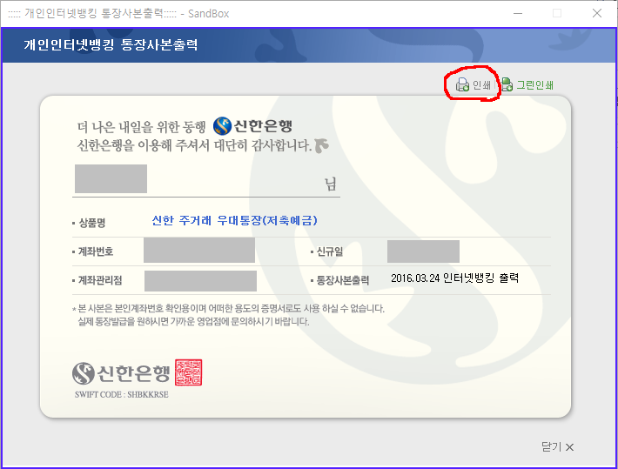Screen dimensions: 618x469
Task: Minimize the SandBox window
Action: [x=518, y=13]
